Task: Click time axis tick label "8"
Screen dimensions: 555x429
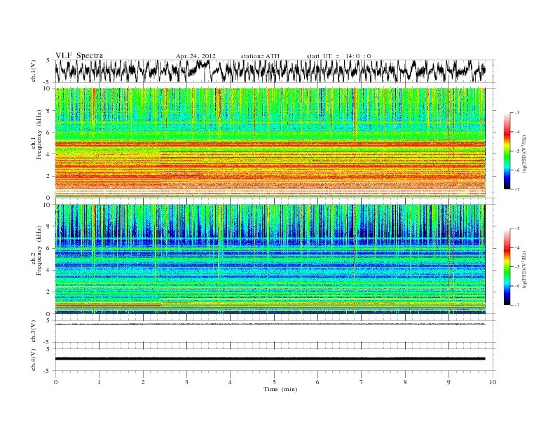Action: 405,382
